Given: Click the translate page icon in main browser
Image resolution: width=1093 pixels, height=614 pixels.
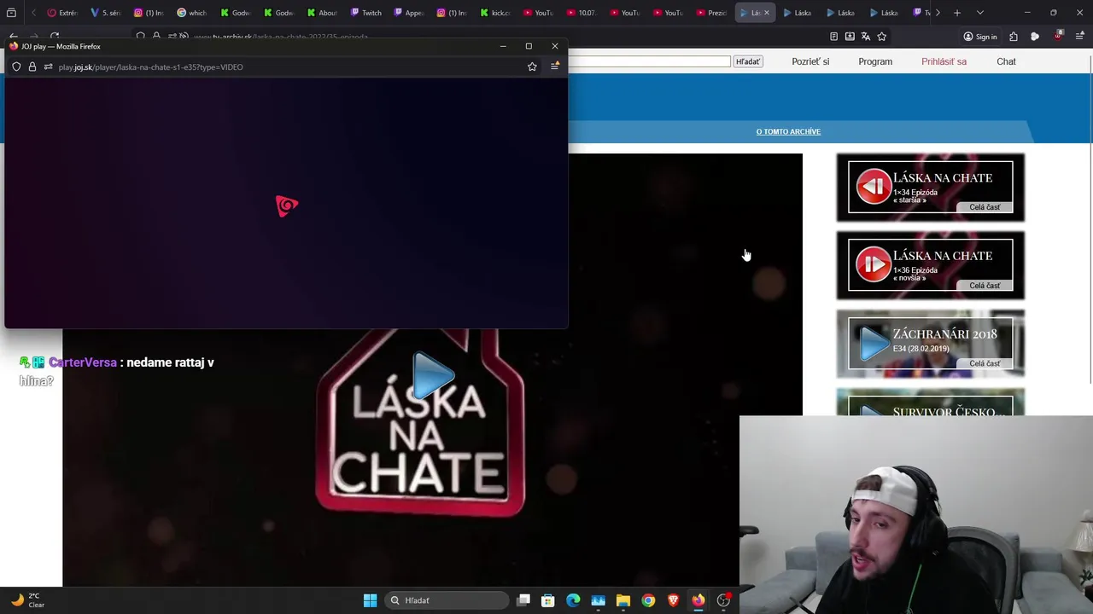Looking at the screenshot, I should [866, 37].
